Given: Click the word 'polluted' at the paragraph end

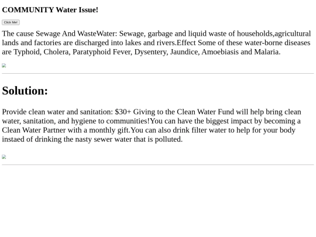Looking at the screenshot, I should click(169, 139).
